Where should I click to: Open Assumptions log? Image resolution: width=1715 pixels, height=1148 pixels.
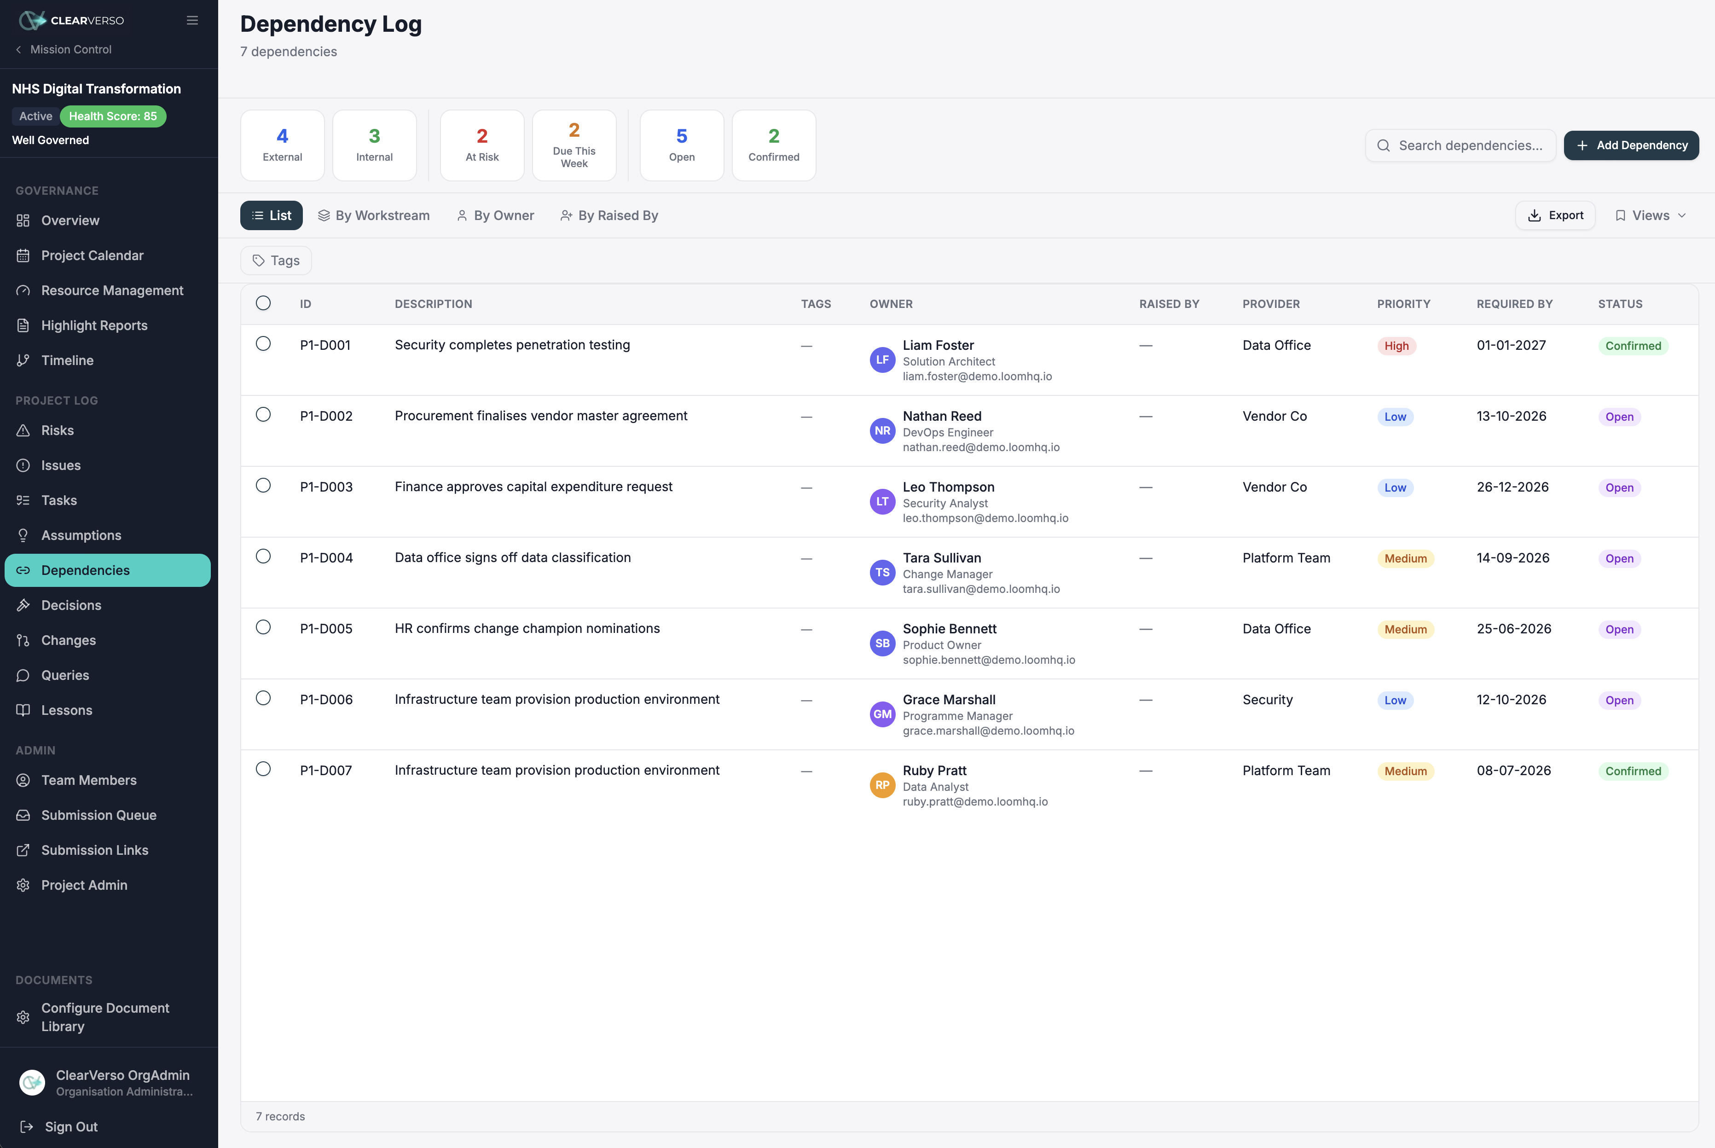107,535
